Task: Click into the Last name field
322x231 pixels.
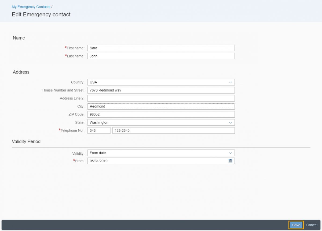Action: 161,56
